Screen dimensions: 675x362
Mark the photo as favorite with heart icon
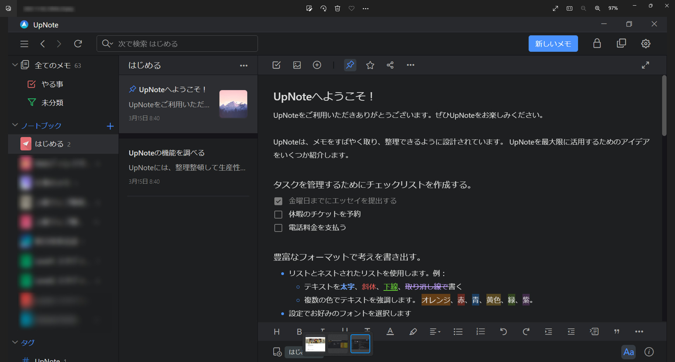coord(352,8)
